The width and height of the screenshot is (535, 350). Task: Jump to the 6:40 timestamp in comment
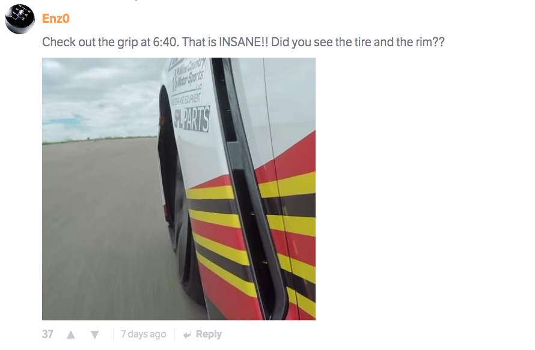click(165, 42)
